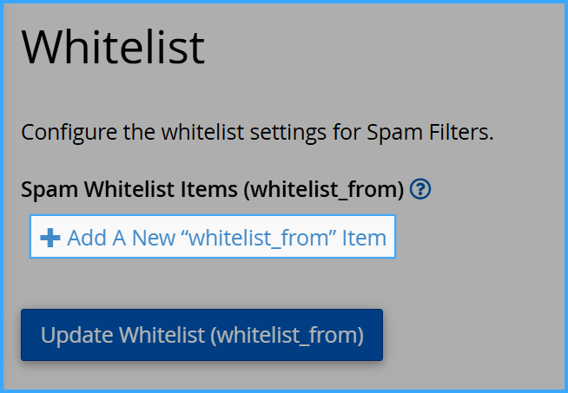Click "Item" word in Add button
568x393 pixels.
364,238
